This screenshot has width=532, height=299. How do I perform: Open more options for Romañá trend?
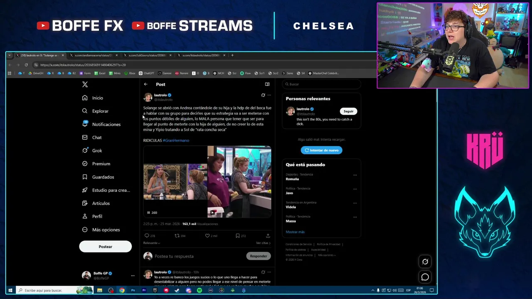coord(355,175)
